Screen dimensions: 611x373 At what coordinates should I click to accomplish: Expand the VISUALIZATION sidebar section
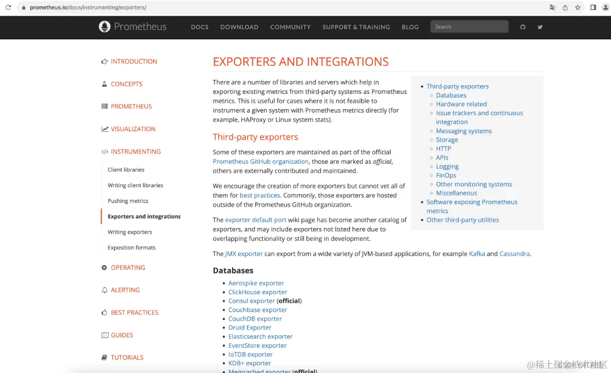click(x=133, y=129)
